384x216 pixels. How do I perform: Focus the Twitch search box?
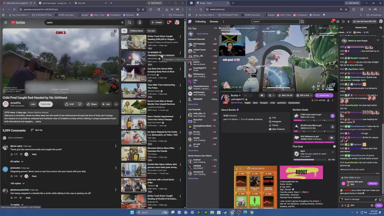(275, 22)
